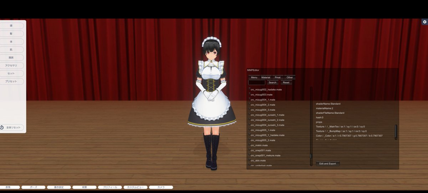The image size is (428, 193).
Task: Open the settings gear icon
Action: (x=424, y=22)
